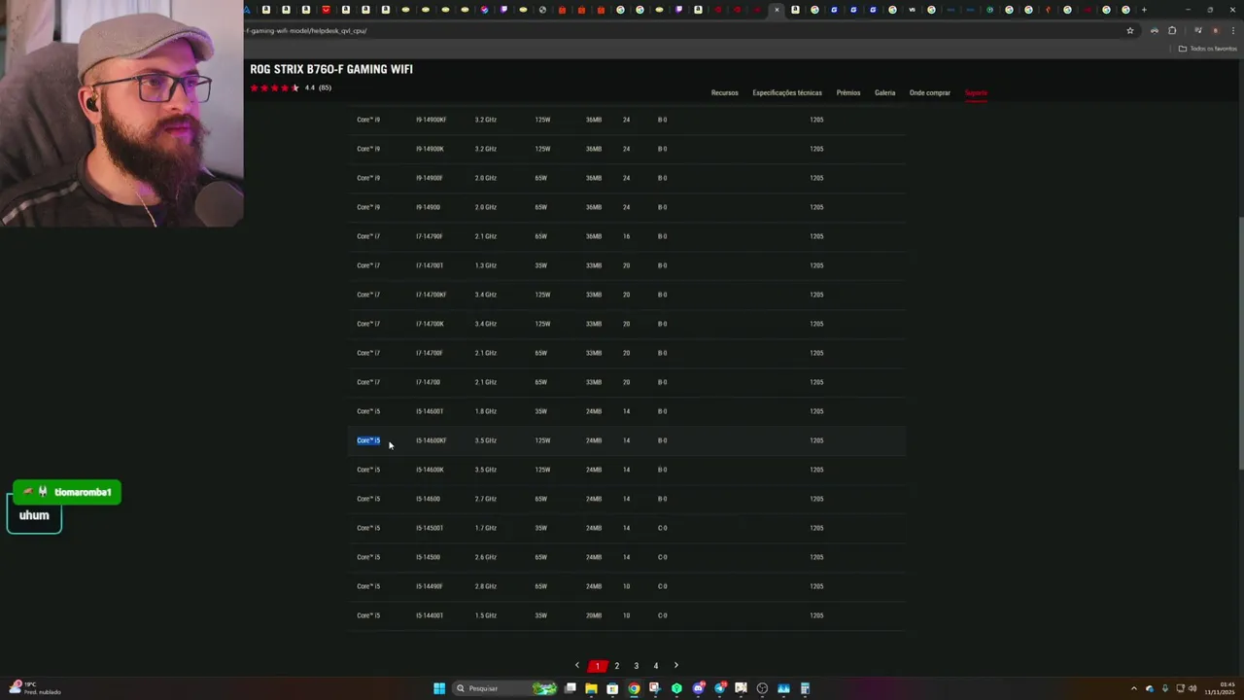Click the i9-14900KF model cell
1244x700 pixels.
431,120
